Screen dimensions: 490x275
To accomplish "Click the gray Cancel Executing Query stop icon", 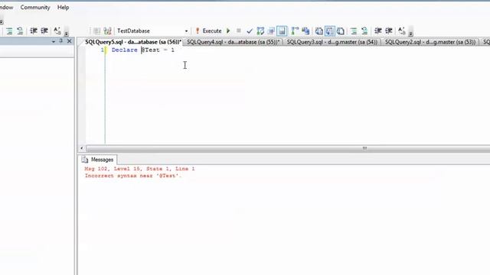I will click(239, 31).
